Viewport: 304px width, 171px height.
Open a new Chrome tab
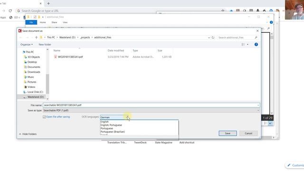click(48, 3)
